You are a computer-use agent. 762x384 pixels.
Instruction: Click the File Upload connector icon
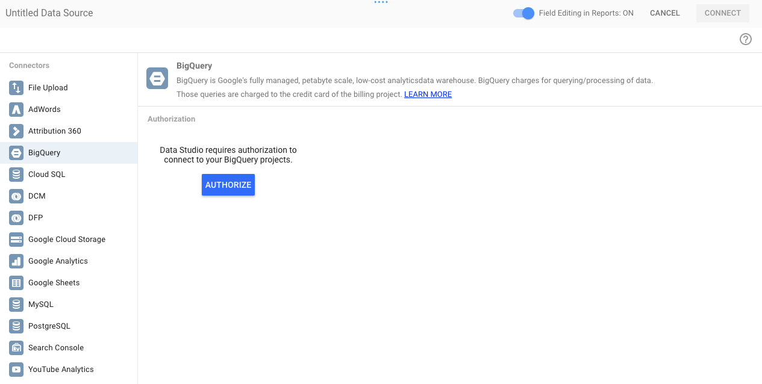point(16,88)
